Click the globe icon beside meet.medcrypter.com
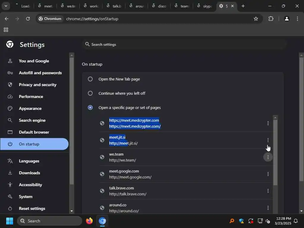This screenshot has height=228, width=304. coord(102,123)
